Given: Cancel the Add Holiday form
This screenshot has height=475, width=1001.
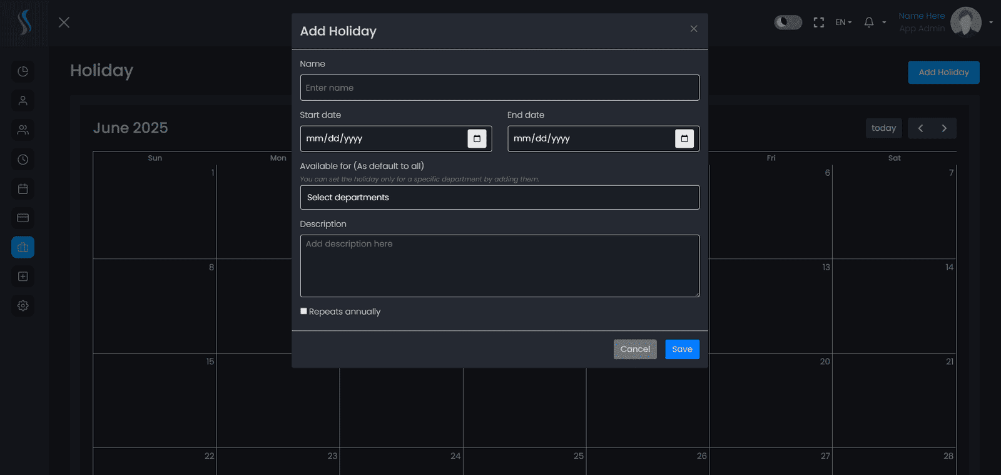Looking at the screenshot, I should (x=635, y=349).
